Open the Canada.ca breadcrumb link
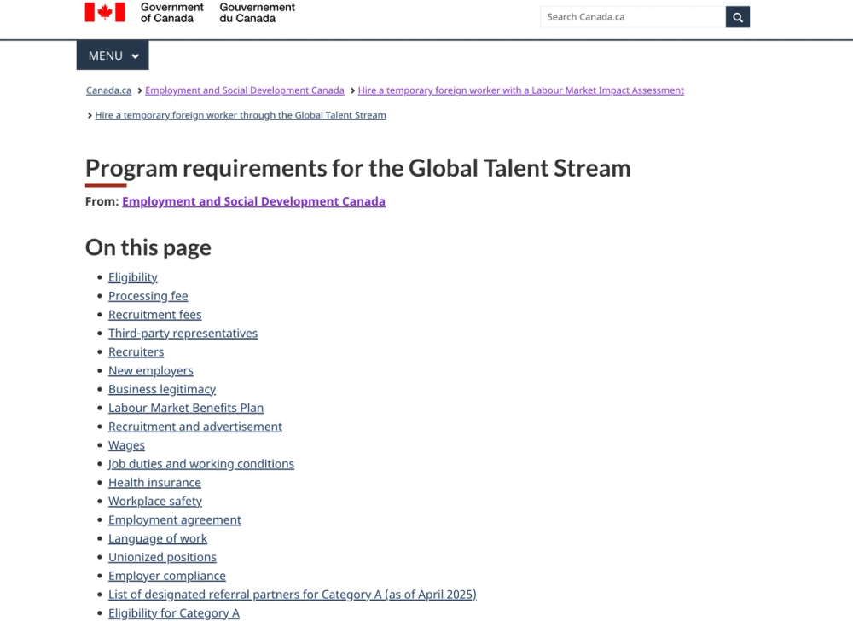The width and height of the screenshot is (853, 621). pyautogui.click(x=108, y=90)
